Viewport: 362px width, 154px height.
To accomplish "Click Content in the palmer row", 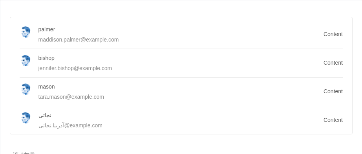I will pyautogui.click(x=333, y=34).
